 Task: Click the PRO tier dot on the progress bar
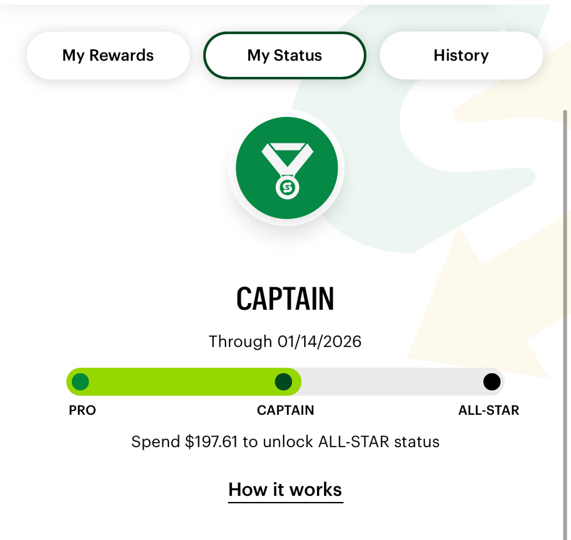click(80, 382)
